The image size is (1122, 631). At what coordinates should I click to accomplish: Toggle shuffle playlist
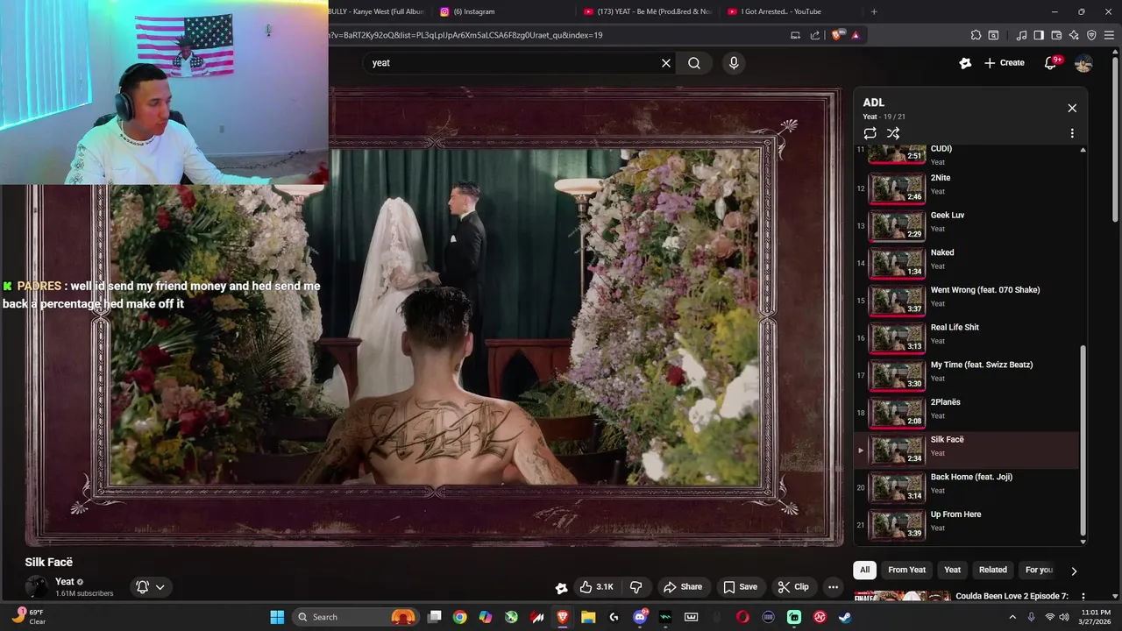893,133
